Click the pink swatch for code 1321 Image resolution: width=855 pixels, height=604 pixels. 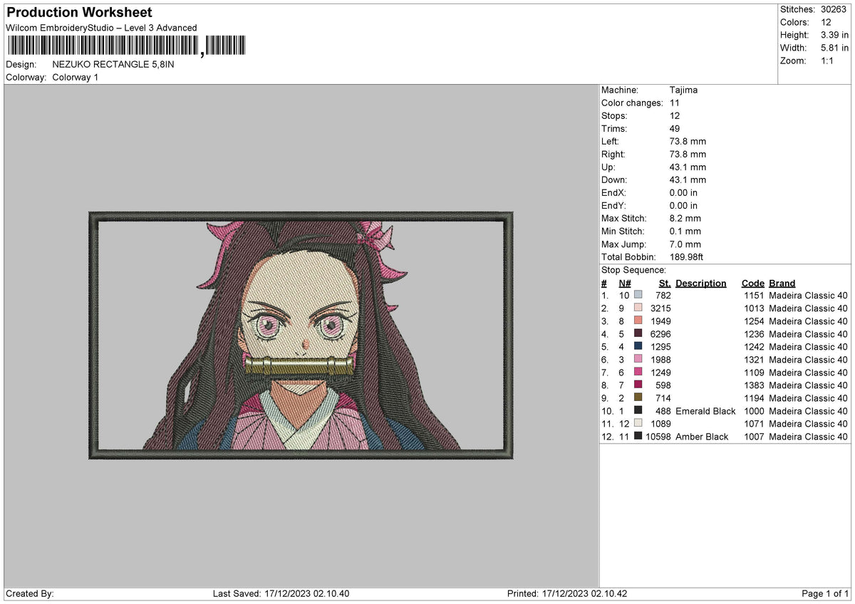pyautogui.click(x=638, y=360)
